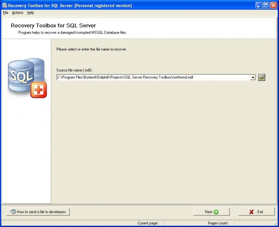Click the 'Program helps to recover' description text

pos(72,32)
